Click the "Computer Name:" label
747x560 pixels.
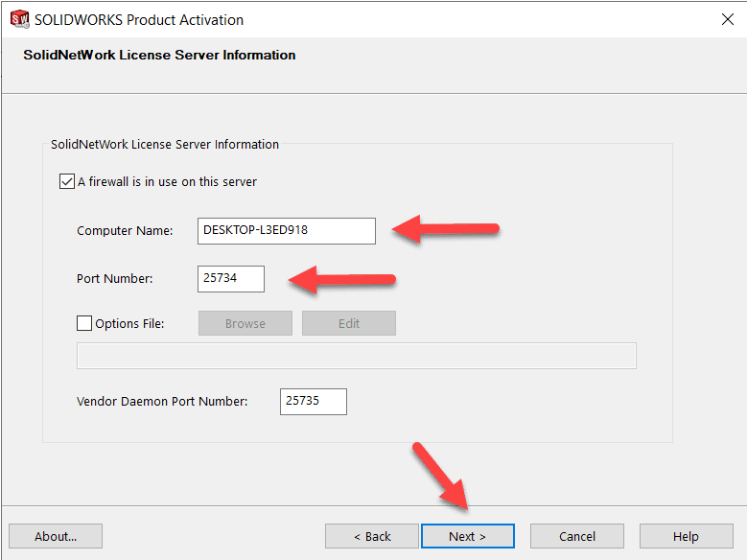125,231
